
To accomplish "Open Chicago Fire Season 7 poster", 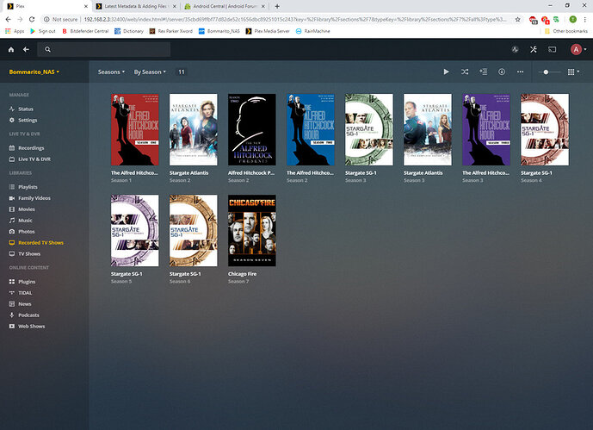I will [x=252, y=231].
